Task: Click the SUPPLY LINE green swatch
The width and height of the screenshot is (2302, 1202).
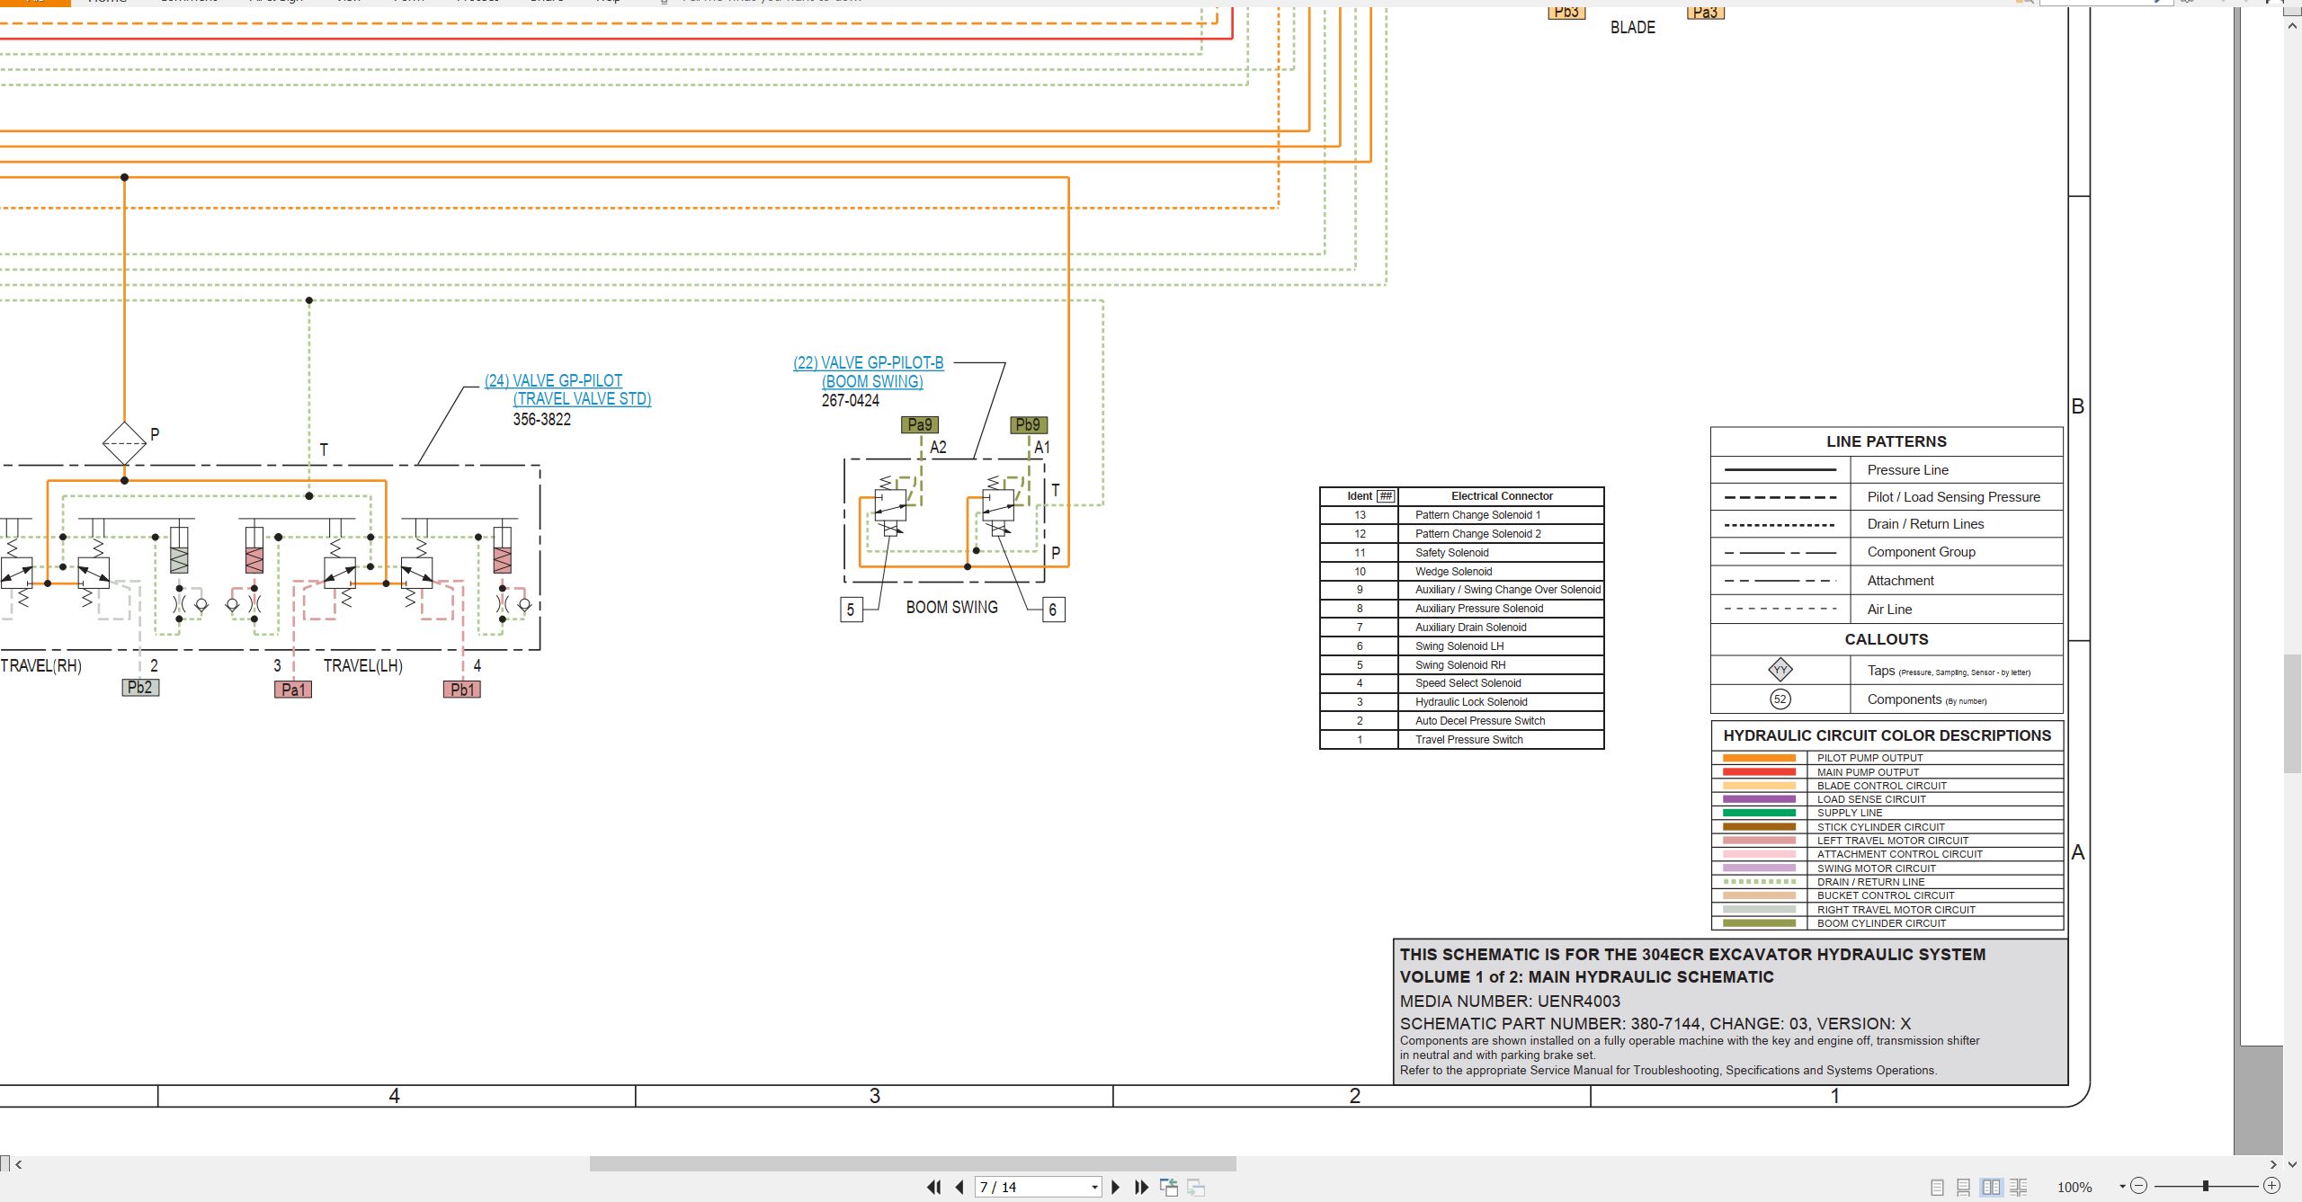Action: click(1759, 813)
